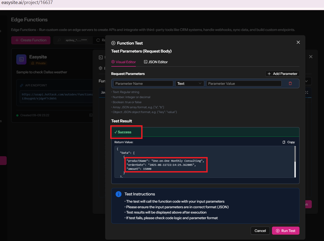Click the Function Test play icon

(x=113, y=43)
